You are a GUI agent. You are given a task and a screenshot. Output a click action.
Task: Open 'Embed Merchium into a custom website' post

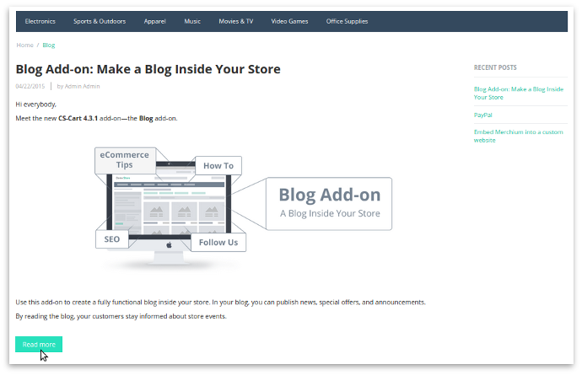click(518, 136)
